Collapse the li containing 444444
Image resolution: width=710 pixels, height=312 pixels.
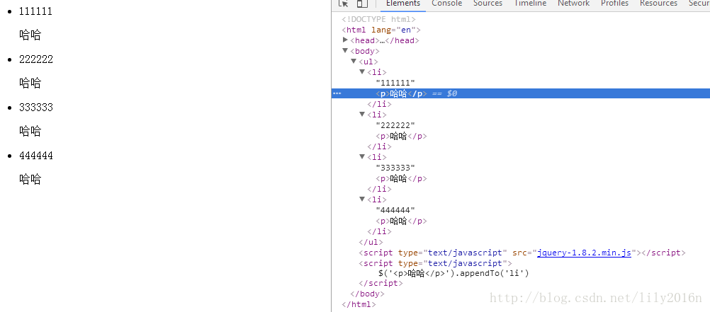(x=362, y=200)
